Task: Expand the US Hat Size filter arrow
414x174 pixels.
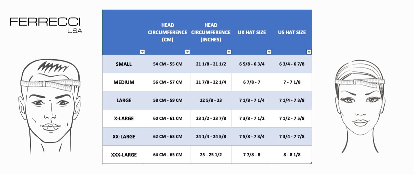Action: [x=309, y=52]
